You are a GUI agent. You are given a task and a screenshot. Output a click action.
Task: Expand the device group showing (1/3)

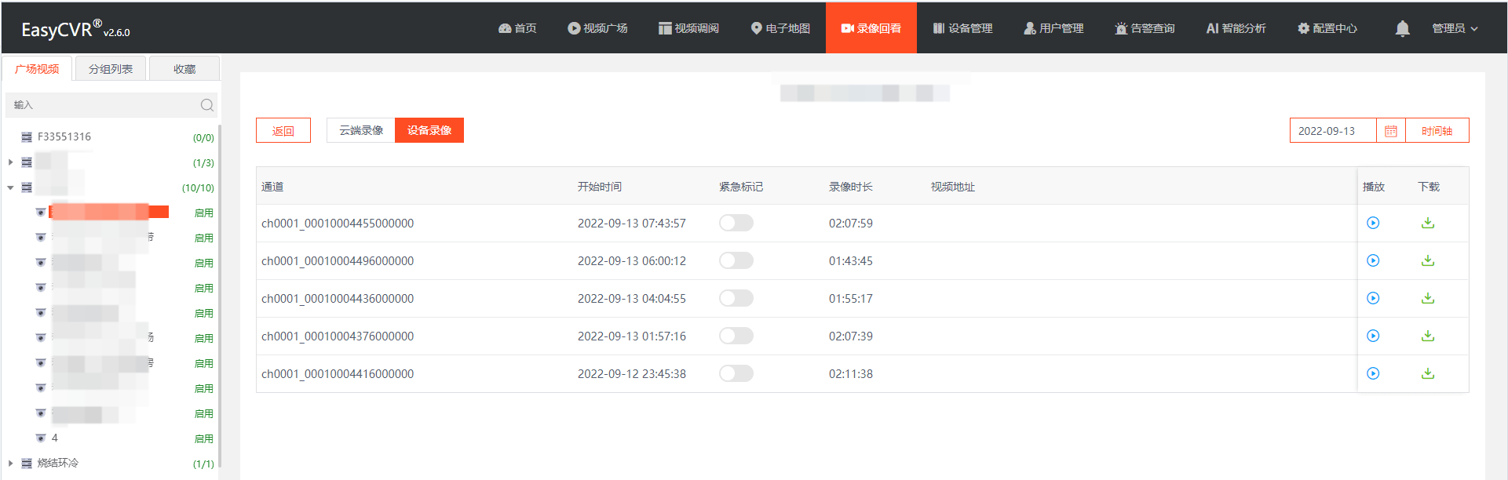tap(10, 162)
